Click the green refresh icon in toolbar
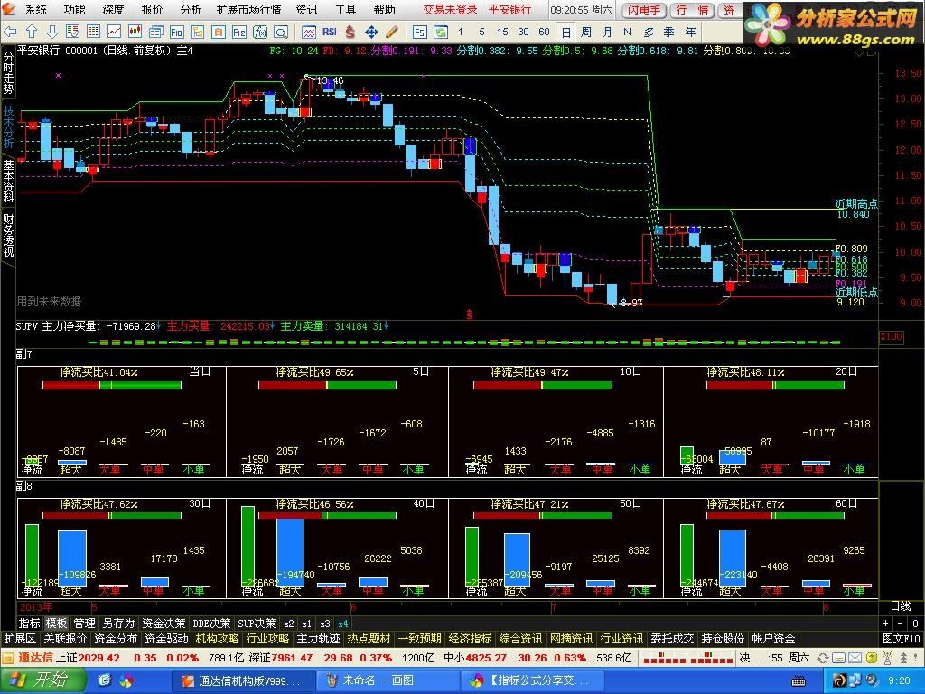 (440, 32)
